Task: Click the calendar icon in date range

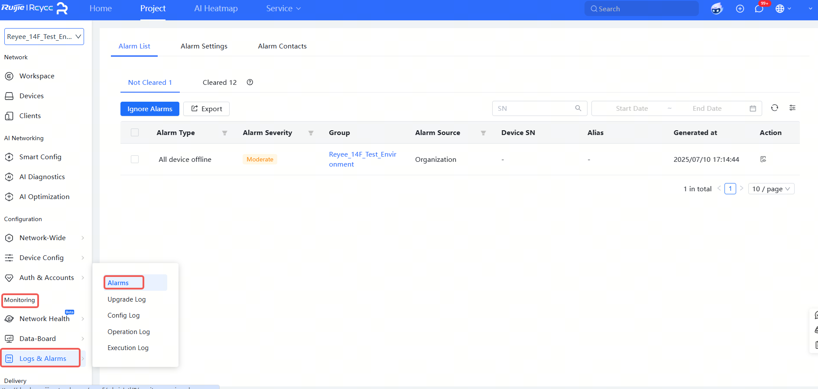Action: point(753,109)
